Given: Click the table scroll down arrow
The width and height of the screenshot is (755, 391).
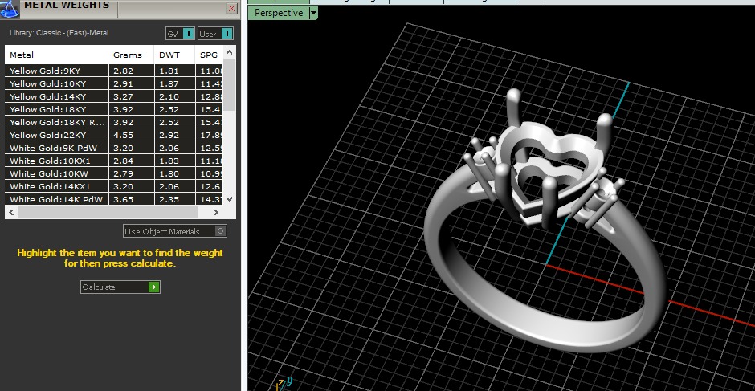Looking at the screenshot, I should 229,198.
